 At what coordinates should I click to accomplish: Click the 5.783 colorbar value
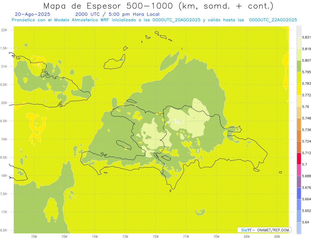306,84
